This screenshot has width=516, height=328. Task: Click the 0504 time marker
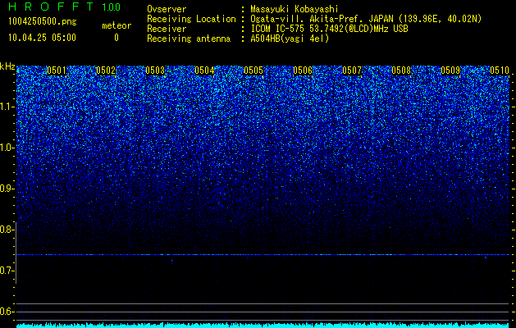204,71
